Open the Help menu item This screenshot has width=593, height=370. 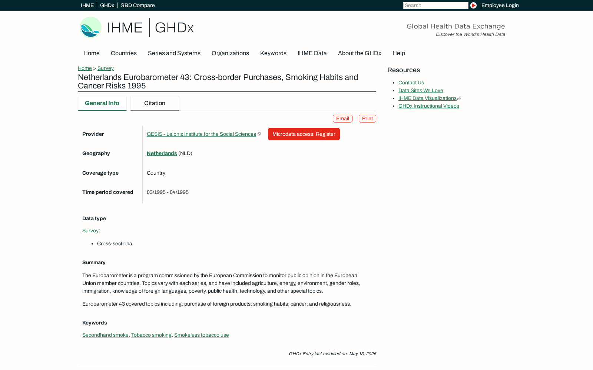399,53
